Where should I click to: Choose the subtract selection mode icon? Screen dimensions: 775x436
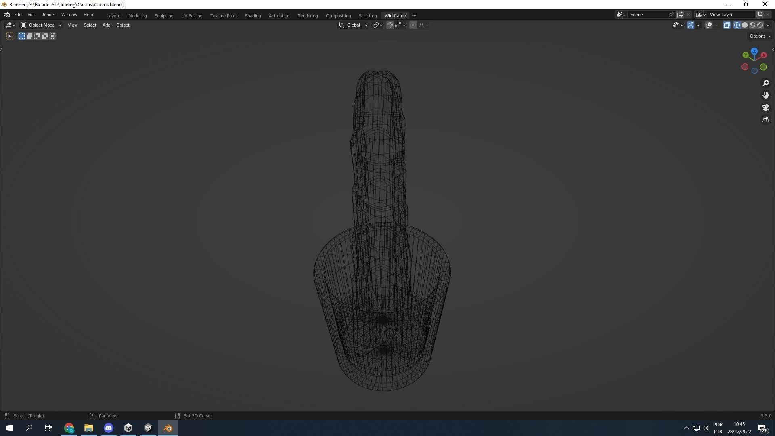(x=37, y=36)
